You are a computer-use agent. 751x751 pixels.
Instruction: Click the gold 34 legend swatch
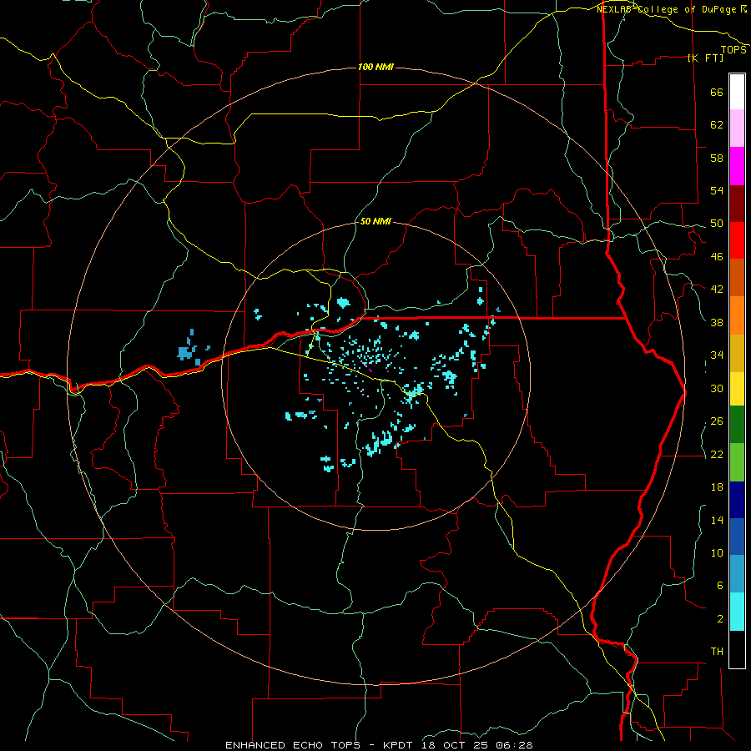point(737,354)
